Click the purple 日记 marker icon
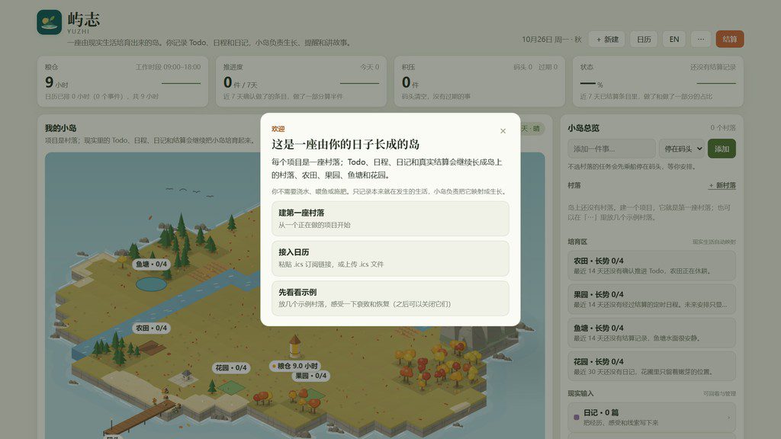Image resolution: width=781 pixels, height=439 pixels. (577, 418)
